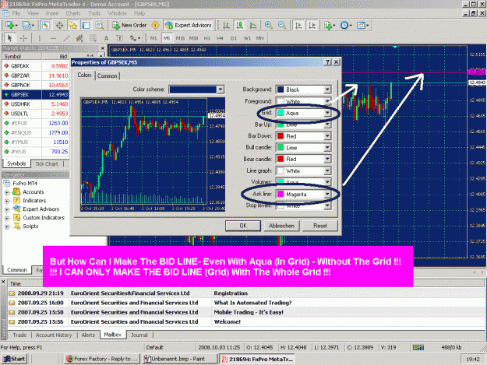Select the Text 'A' drawing tool
Screen dimensions: 487x365
pyautogui.click(x=106, y=38)
